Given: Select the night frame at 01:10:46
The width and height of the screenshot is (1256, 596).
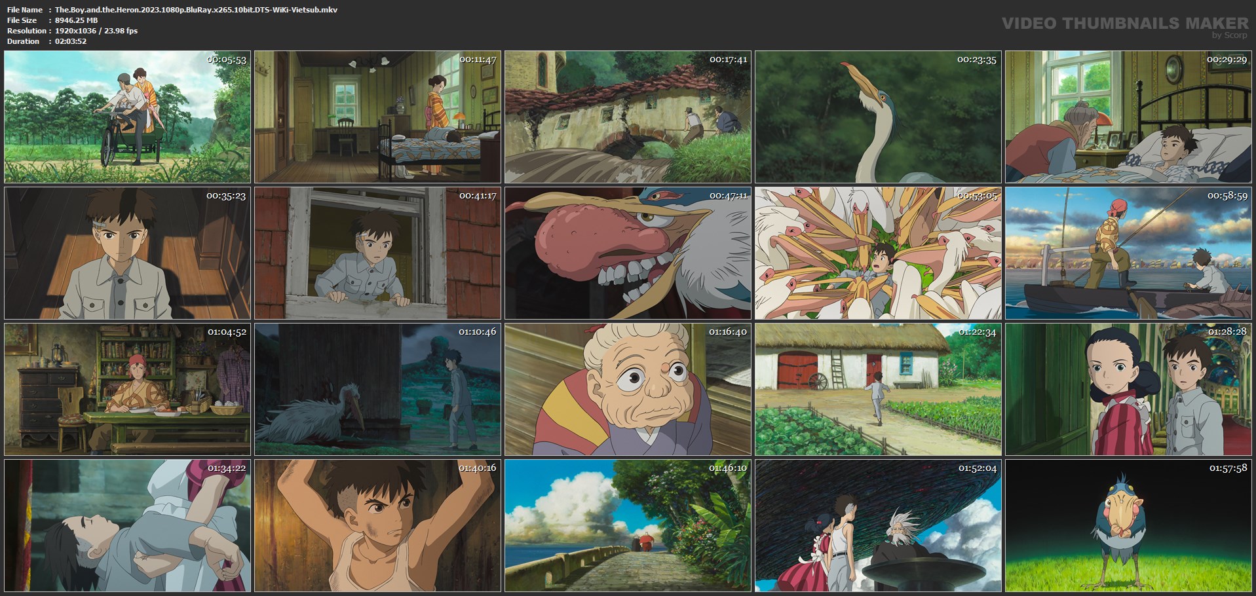Looking at the screenshot, I should (x=377, y=389).
